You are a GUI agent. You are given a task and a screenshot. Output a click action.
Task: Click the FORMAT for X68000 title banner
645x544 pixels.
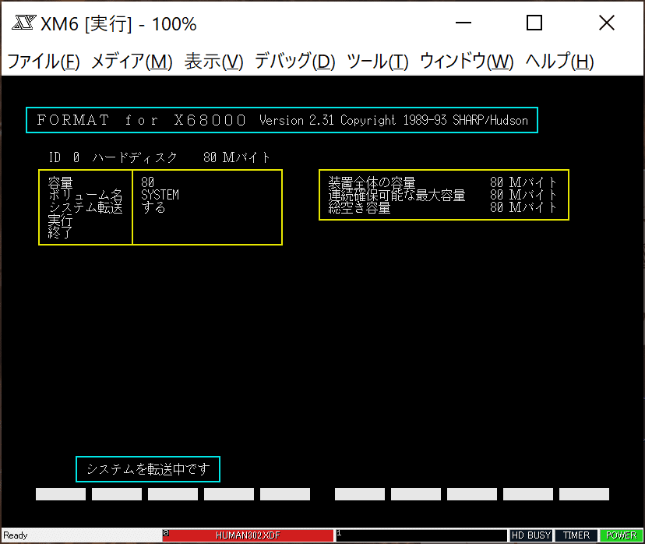pos(282,120)
